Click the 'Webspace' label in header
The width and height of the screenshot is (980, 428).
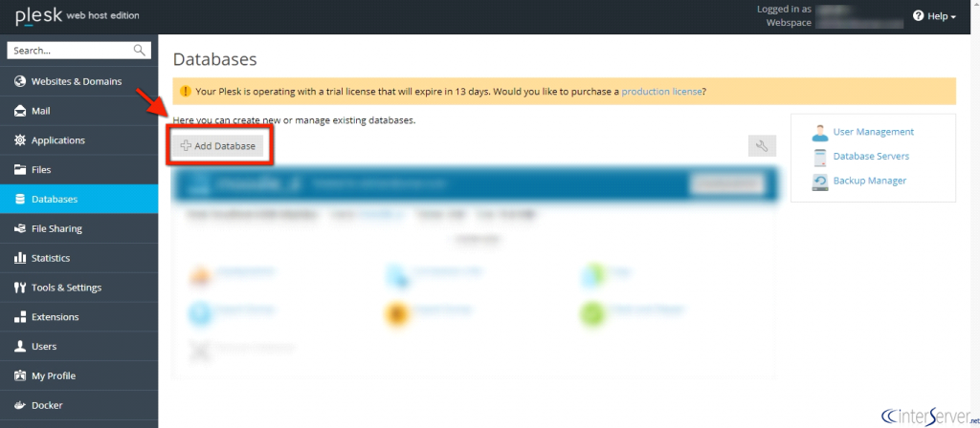pos(789,23)
